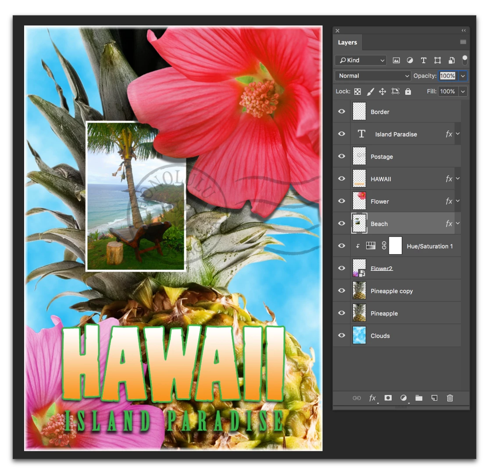
Task: Delete layer trash icon
Action: [x=450, y=398]
